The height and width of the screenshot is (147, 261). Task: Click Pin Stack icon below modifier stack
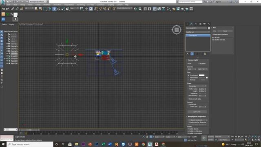tap(188, 54)
